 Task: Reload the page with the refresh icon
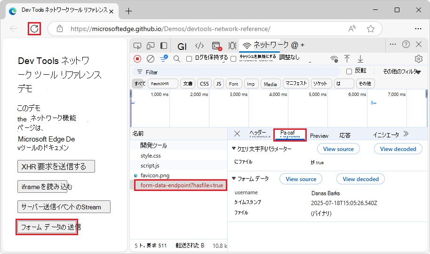tap(34, 29)
